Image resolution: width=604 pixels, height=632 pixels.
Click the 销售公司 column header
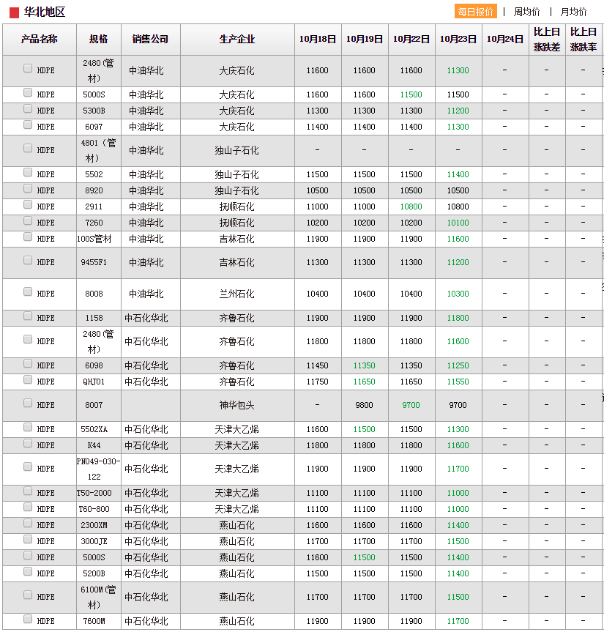(x=151, y=39)
